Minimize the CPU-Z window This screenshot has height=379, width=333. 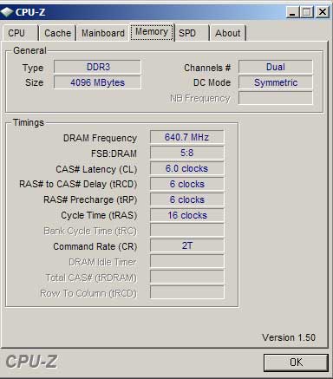pyautogui.click(x=292, y=12)
